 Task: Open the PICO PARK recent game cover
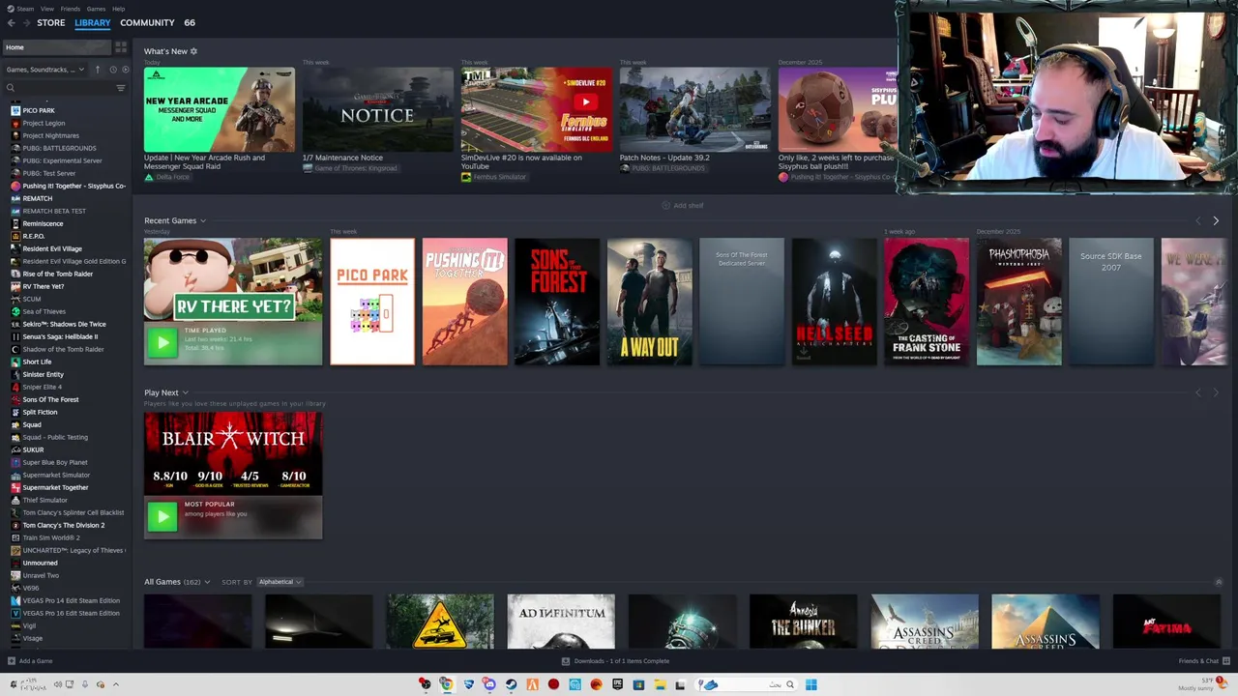pos(372,302)
